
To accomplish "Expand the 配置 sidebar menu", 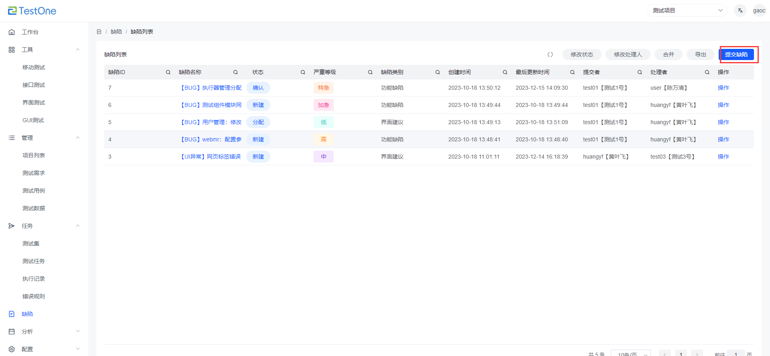I will pos(78,349).
